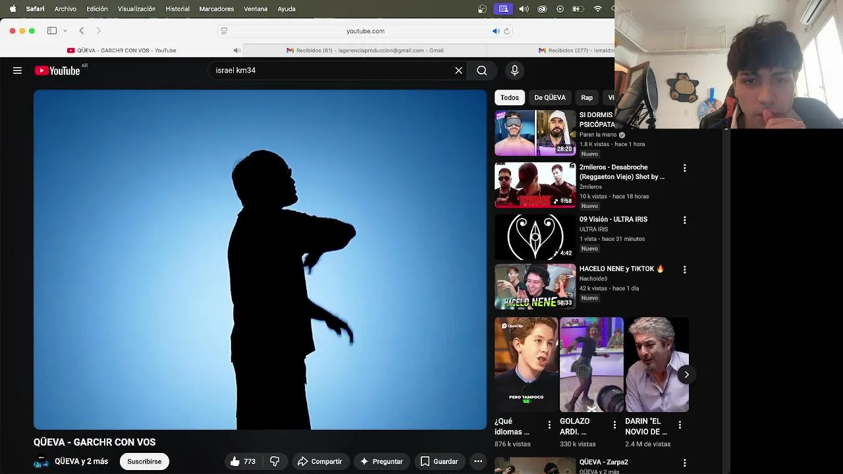Click the 09 Visión - ULTRA IRIS title
Screen dimensions: 843x474
613,219
